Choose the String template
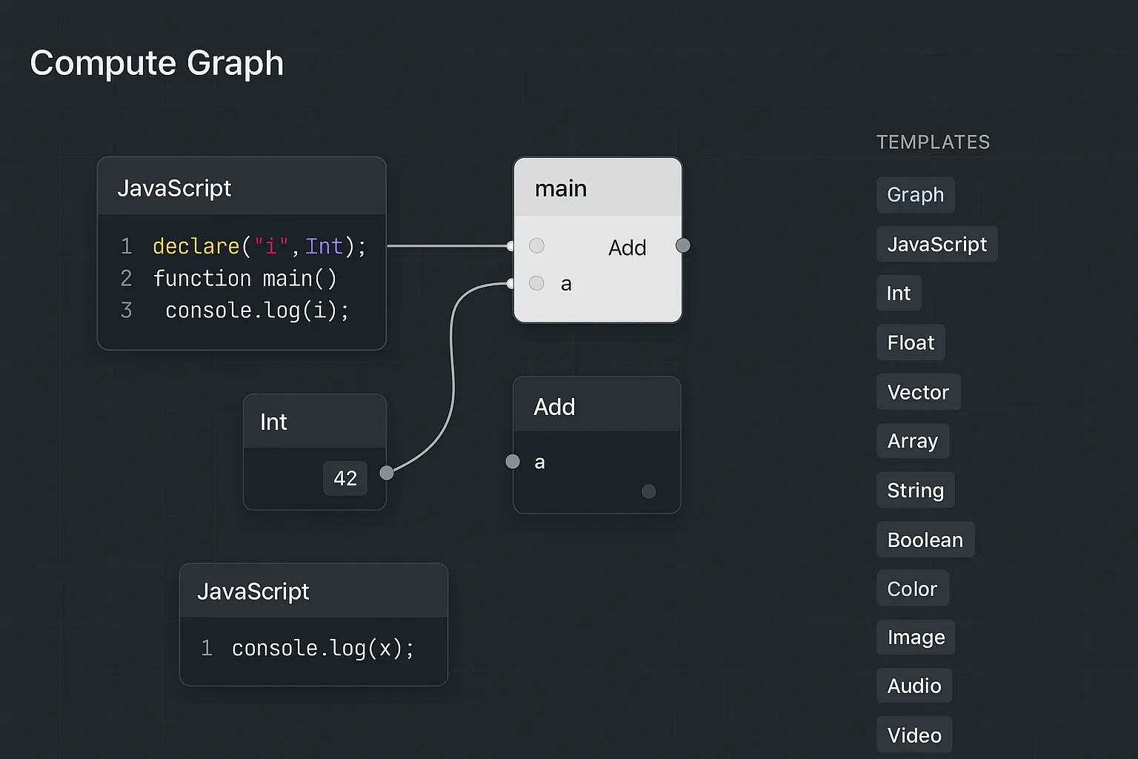1138x759 pixels. (x=915, y=490)
